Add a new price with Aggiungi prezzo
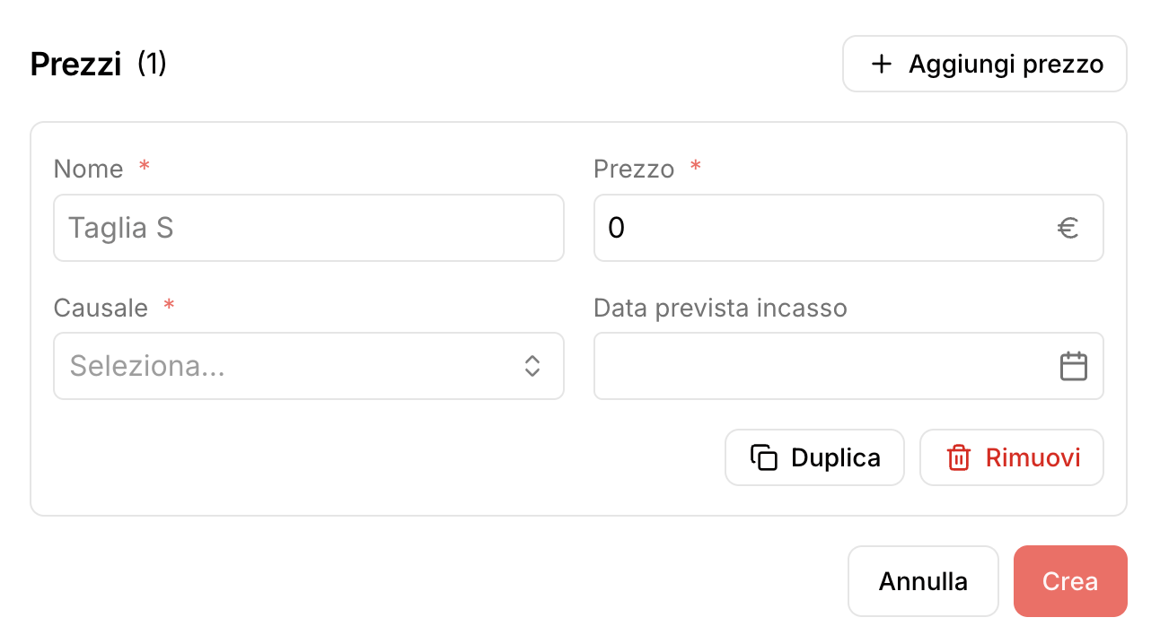Screen dimensions: 1160x635 [984, 64]
